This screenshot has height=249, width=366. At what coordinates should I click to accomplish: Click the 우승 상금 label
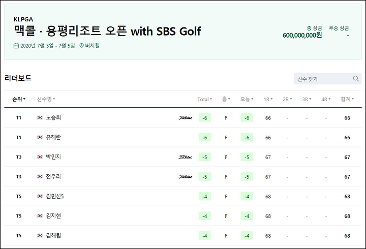339,28
